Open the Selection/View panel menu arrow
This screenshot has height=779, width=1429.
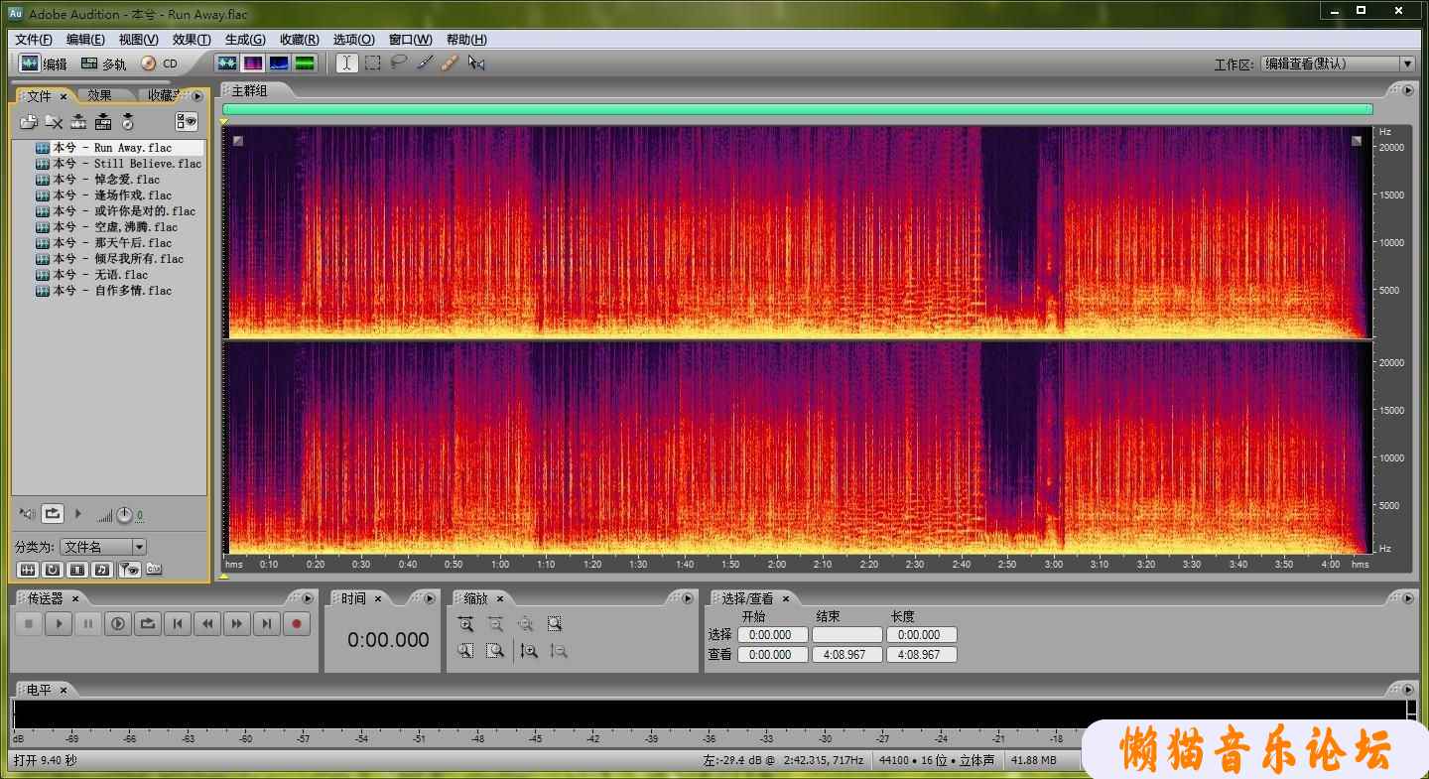point(1407,598)
